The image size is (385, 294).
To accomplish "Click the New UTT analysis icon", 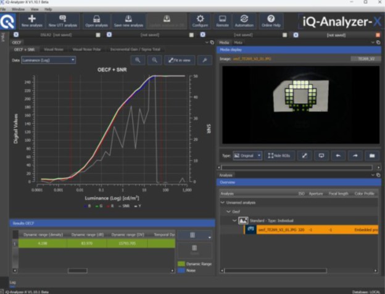I will pyautogui.click(x=62, y=21).
